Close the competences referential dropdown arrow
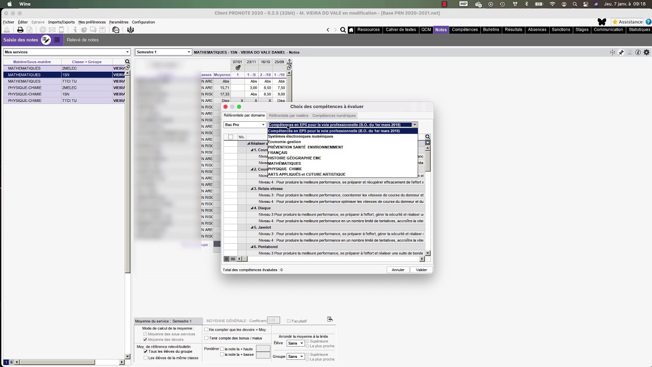Viewport: 652px width, 367px height. pyautogui.click(x=415, y=125)
